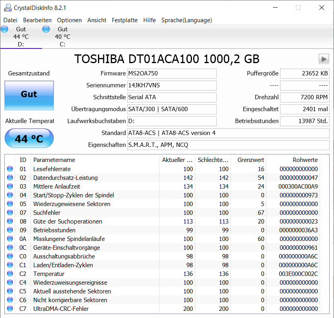
Task: Open the Festplatte menu
Action: [125, 20]
